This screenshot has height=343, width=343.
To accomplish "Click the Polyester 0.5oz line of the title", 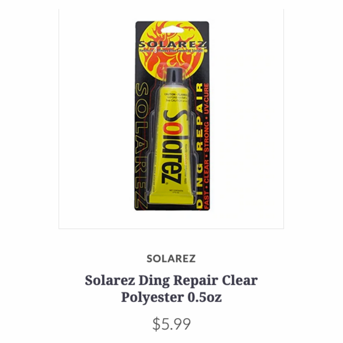I will point(171,297).
